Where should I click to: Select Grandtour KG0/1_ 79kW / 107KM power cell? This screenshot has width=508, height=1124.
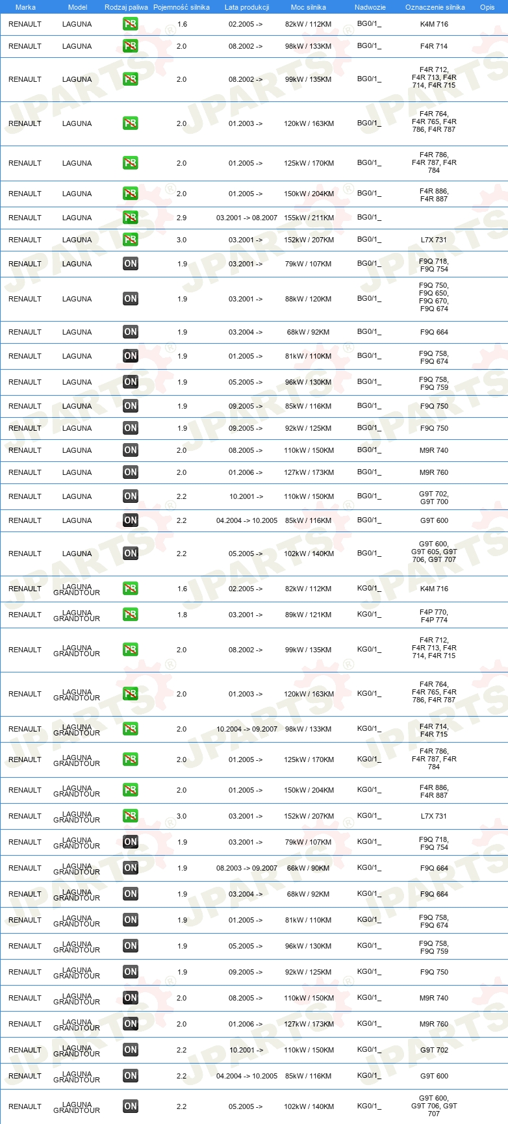click(309, 842)
